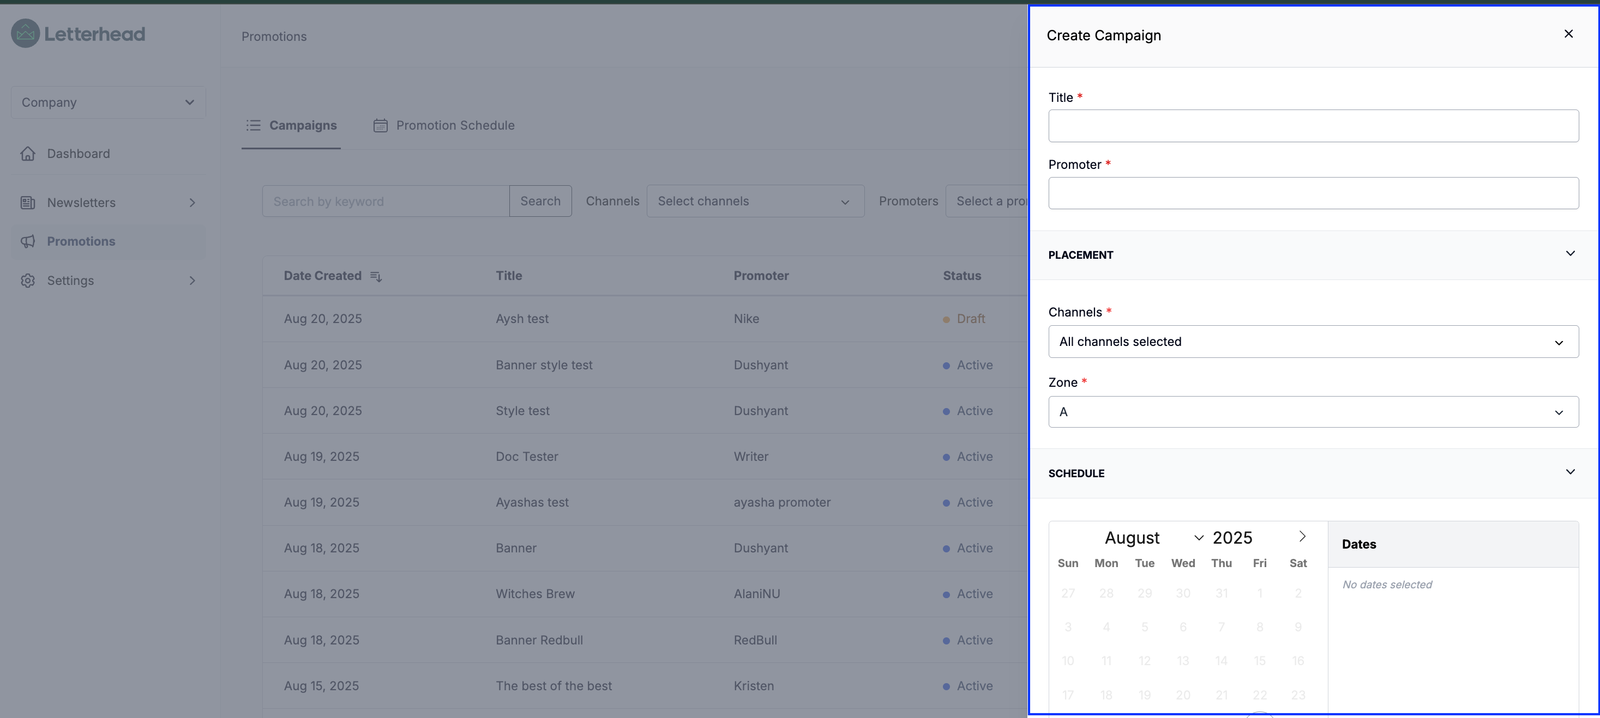
Task: Click the RedBull promoter cell
Action: [x=755, y=640]
